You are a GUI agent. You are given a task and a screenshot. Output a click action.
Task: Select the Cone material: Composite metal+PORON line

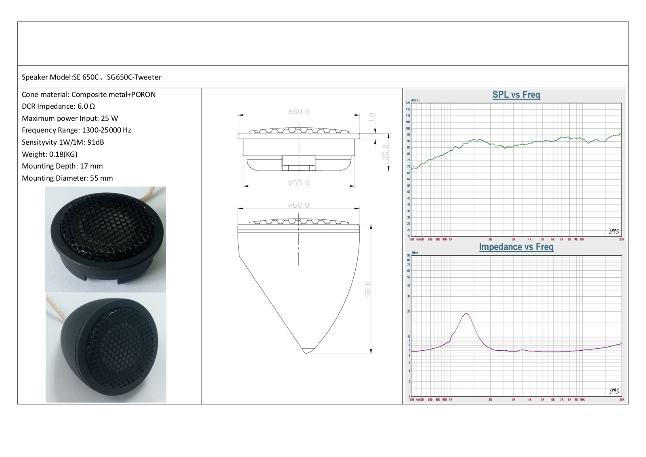[x=88, y=95]
